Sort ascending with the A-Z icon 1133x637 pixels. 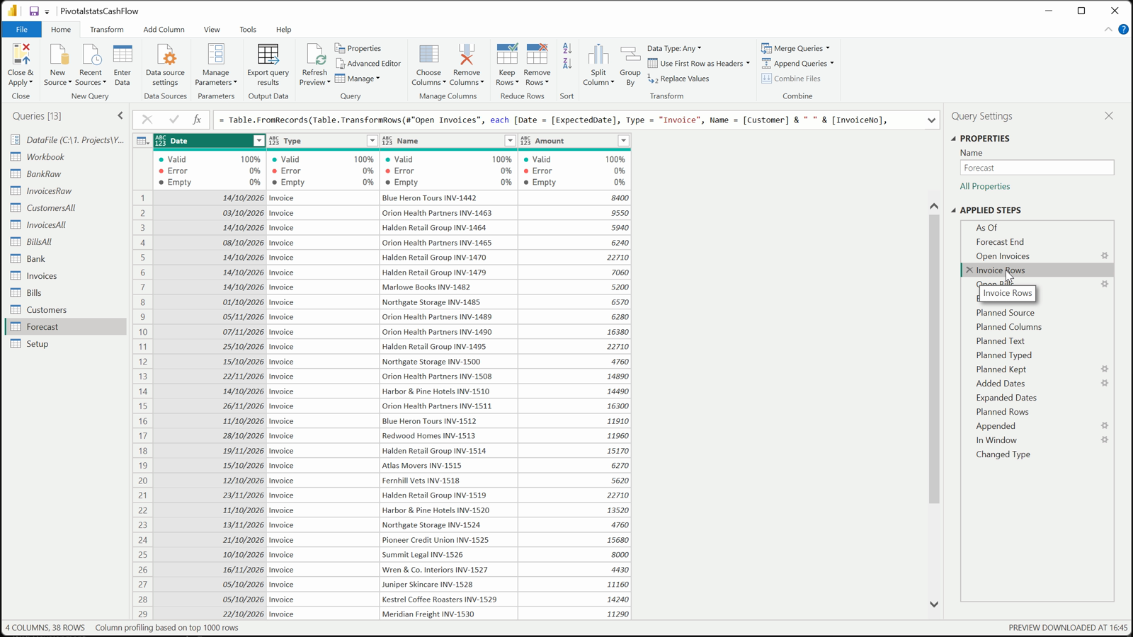tap(567, 49)
